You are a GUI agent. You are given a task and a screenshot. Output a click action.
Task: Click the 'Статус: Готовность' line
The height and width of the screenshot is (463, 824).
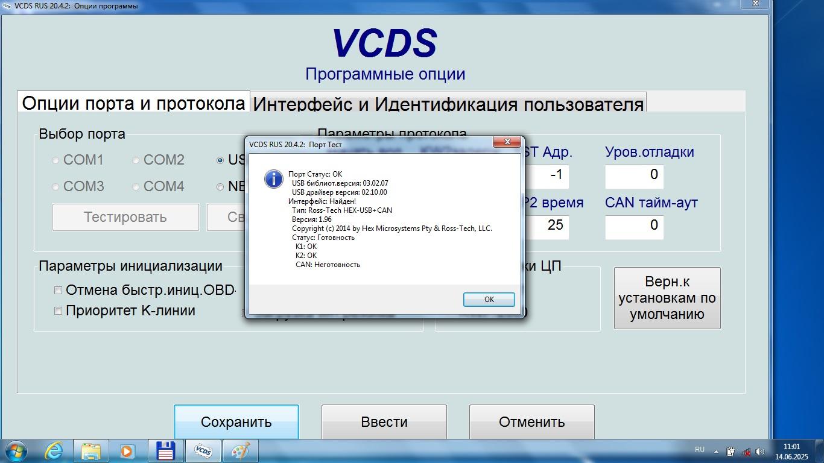point(323,238)
